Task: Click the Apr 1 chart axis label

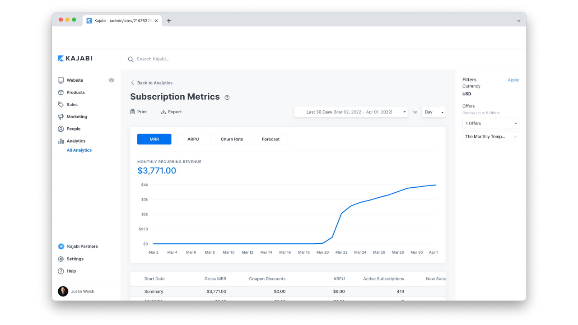Action: (x=433, y=252)
